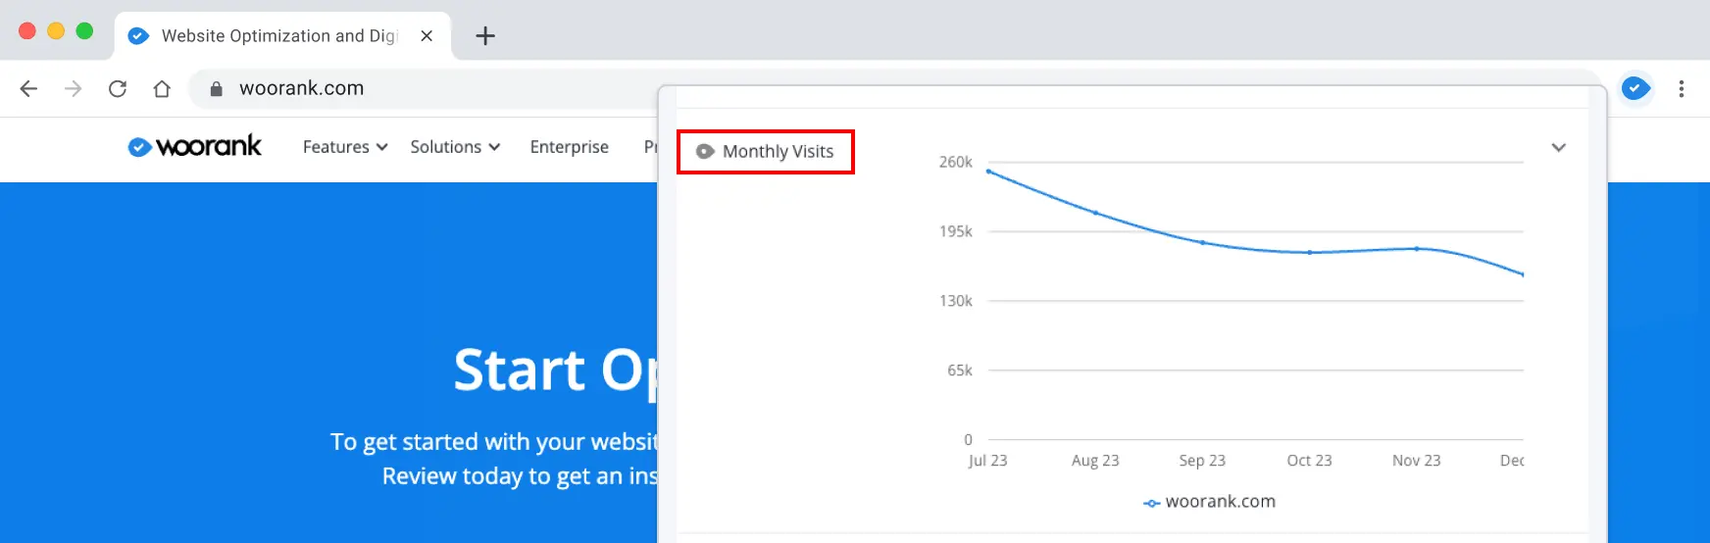1710x543 pixels.
Task: Reload the current page
Action: click(x=118, y=88)
